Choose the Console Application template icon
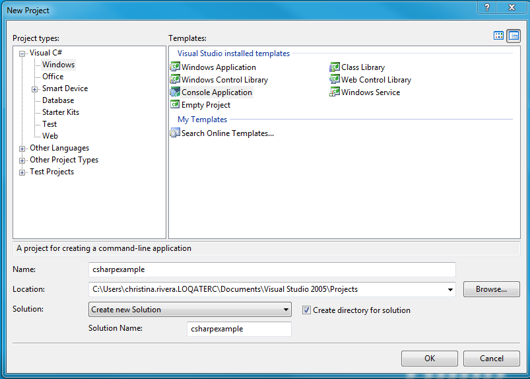Image resolution: width=530 pixels, height=379 pixels. pos(175,92)
